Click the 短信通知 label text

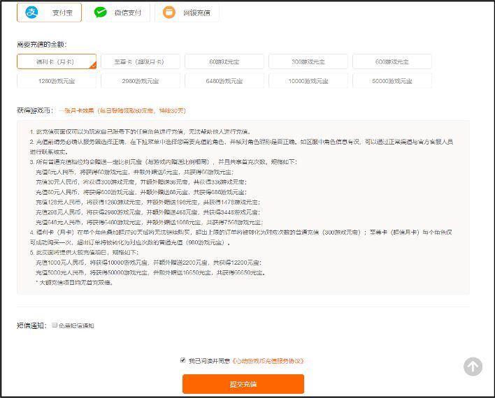[x=31, y=325]
